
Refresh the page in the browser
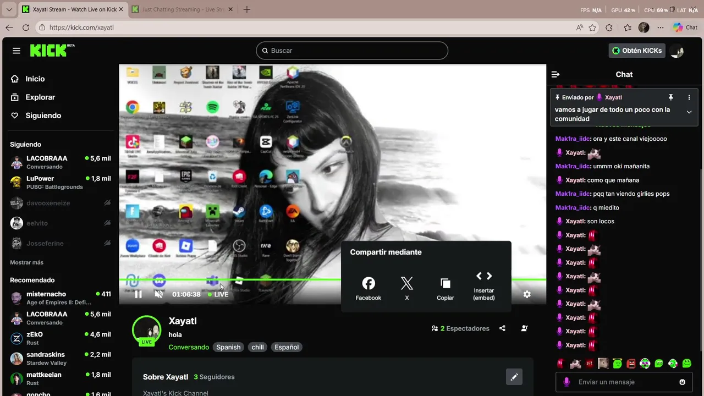pyautogui.click(x=25, y=28)
